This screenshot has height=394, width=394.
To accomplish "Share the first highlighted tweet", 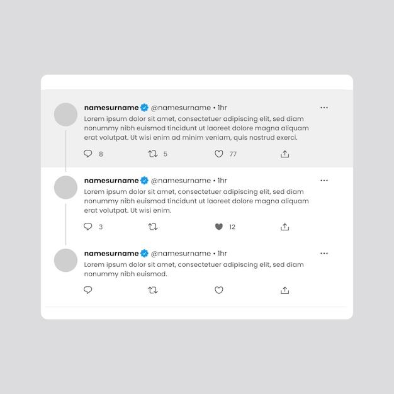I will click(284, 154).
